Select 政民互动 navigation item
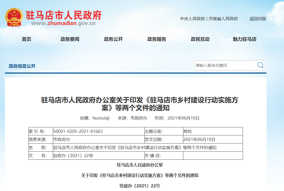The width and height of the screenshot is (284, 191). 200,39
